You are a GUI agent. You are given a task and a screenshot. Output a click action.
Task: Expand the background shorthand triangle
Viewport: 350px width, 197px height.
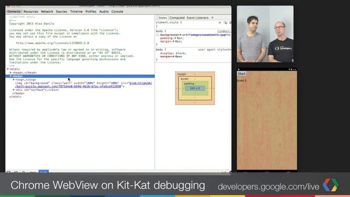(x=180, y=35)
